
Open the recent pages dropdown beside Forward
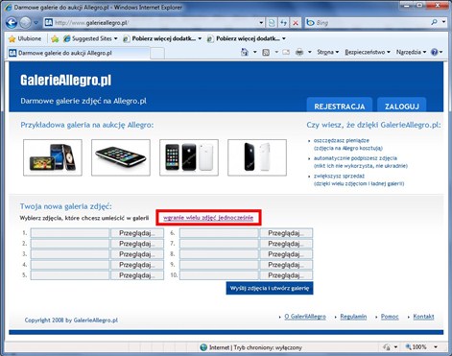[36, 23]
